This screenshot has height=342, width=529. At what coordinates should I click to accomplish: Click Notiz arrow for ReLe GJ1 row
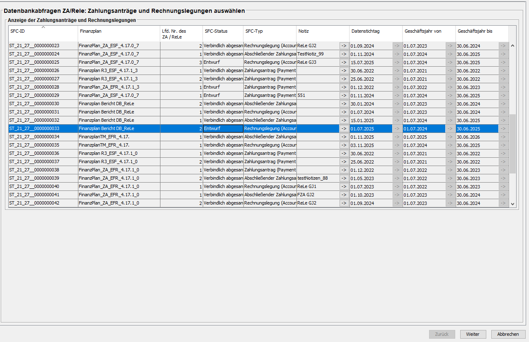click(344, 186)
